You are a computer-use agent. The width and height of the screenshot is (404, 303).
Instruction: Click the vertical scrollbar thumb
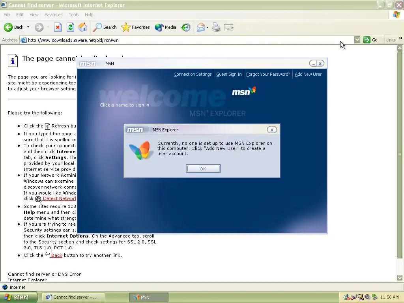click(x=400, y=155)
